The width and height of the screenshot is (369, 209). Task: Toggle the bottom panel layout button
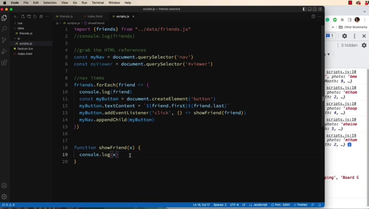pos(310,9)
